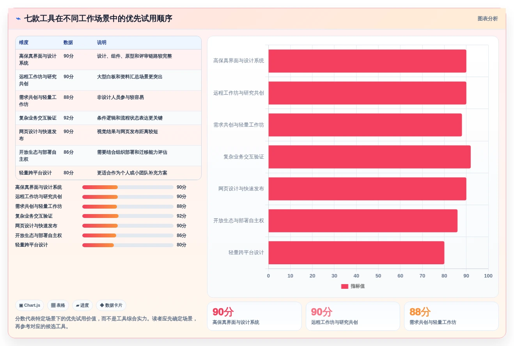
Task: Open the 远程工作坊与研究共创 summary card
Action: click(x=353, y=316)
